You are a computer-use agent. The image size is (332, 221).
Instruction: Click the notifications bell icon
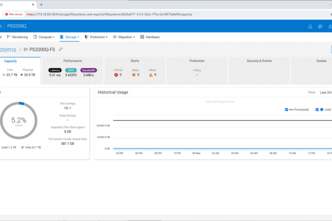click(x=310, y=27)
